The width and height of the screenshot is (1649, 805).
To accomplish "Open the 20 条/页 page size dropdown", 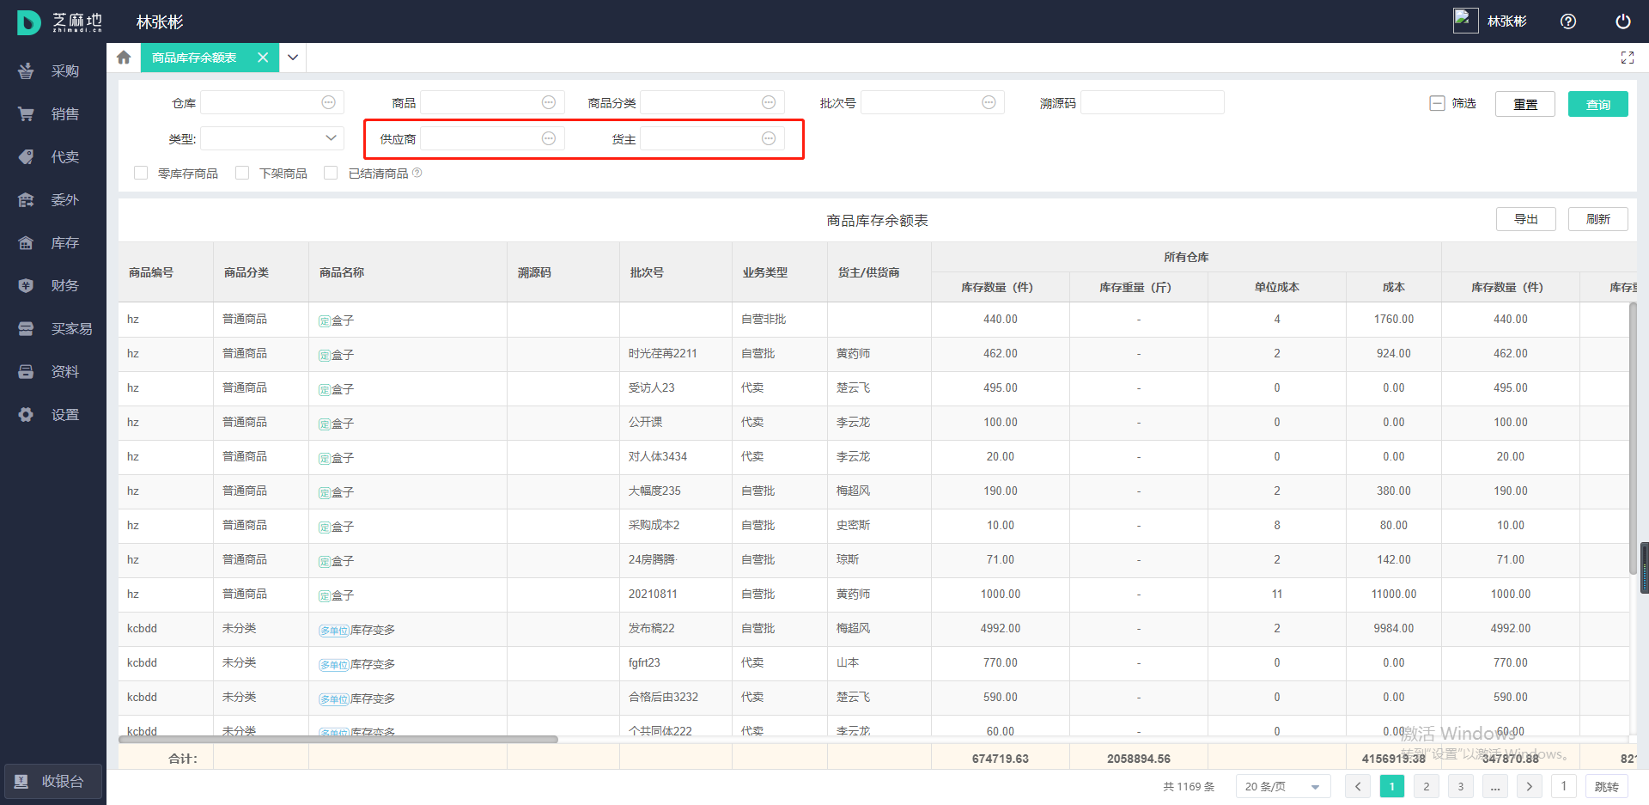I will pos(1283,786).
